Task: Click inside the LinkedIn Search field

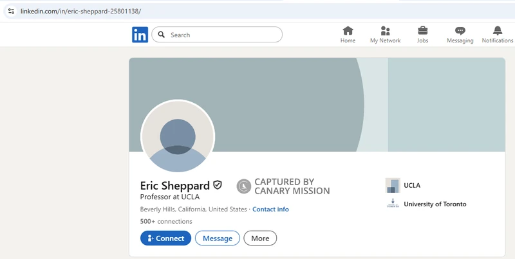Action: tap(217, 35)
